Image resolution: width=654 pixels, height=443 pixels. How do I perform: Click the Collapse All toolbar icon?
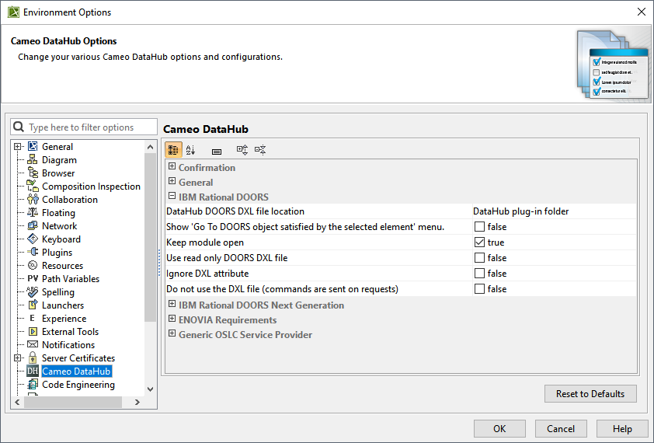coord(260,150)
